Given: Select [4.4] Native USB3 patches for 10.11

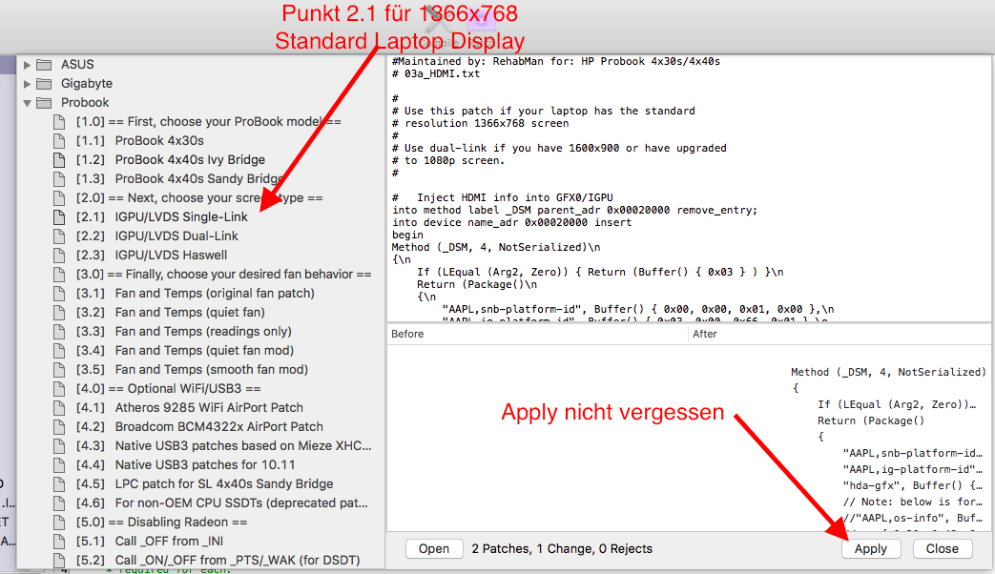Looking at the screenshot, I should point(200,464).
